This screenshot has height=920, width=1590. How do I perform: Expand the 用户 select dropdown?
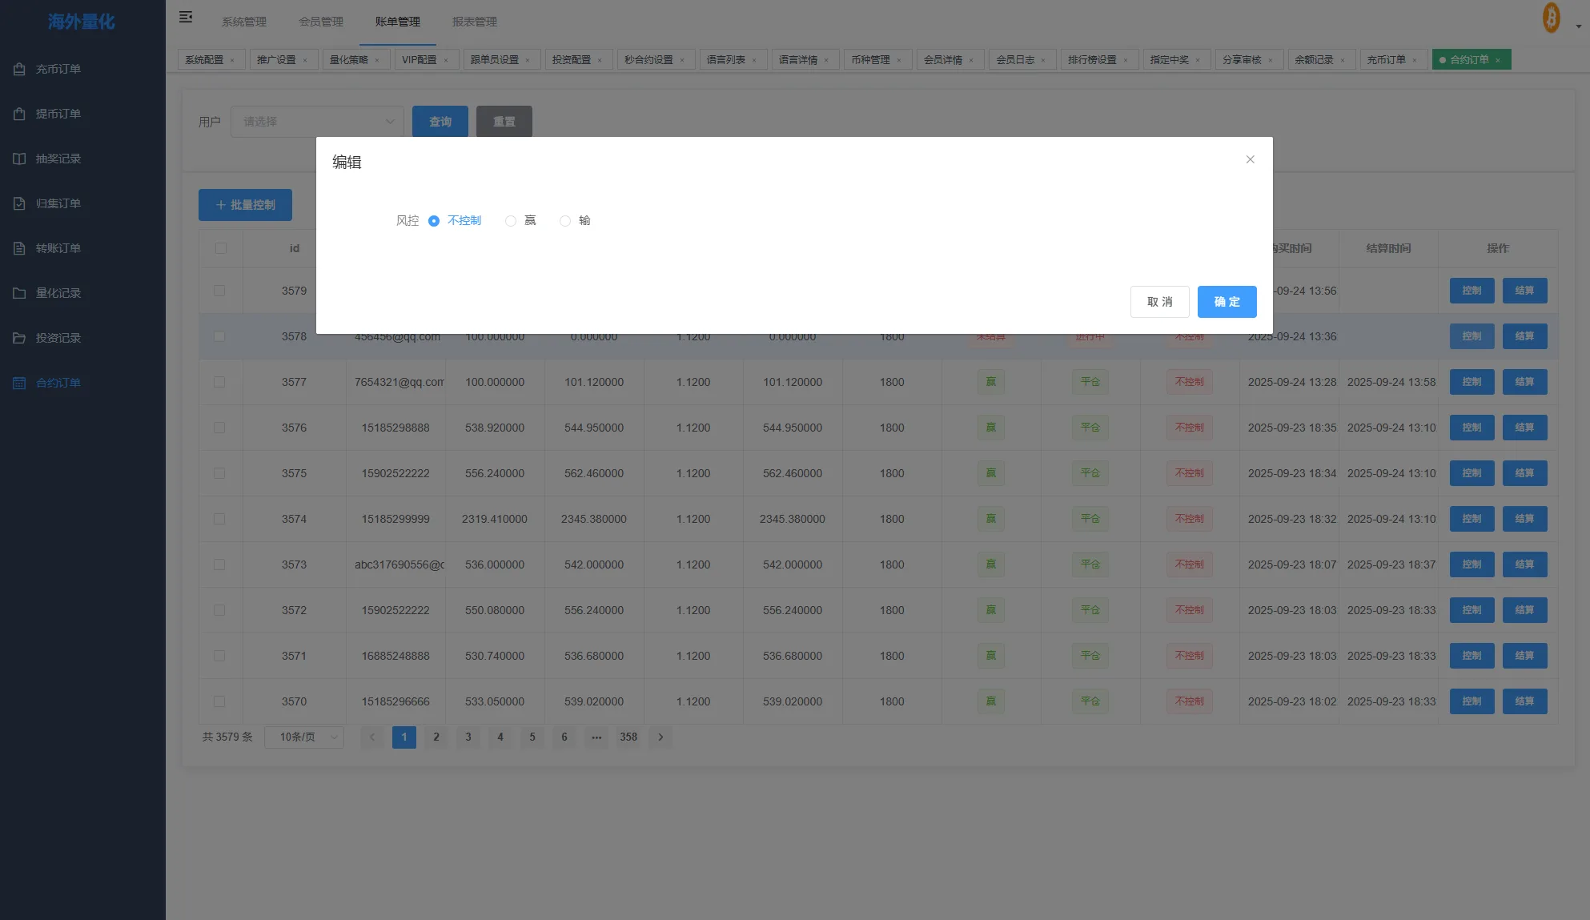[x=317, y=122]
